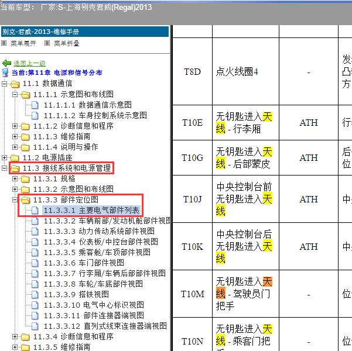The image size is (352, 351).
Task: Expand the 11.2 电源插座 node
Action: (x=4, y=158)
